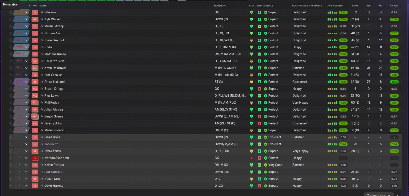Click the condition heart icon for Joško Gvardiol
Viewport: 409px width, 196px height.
point(251,40)
